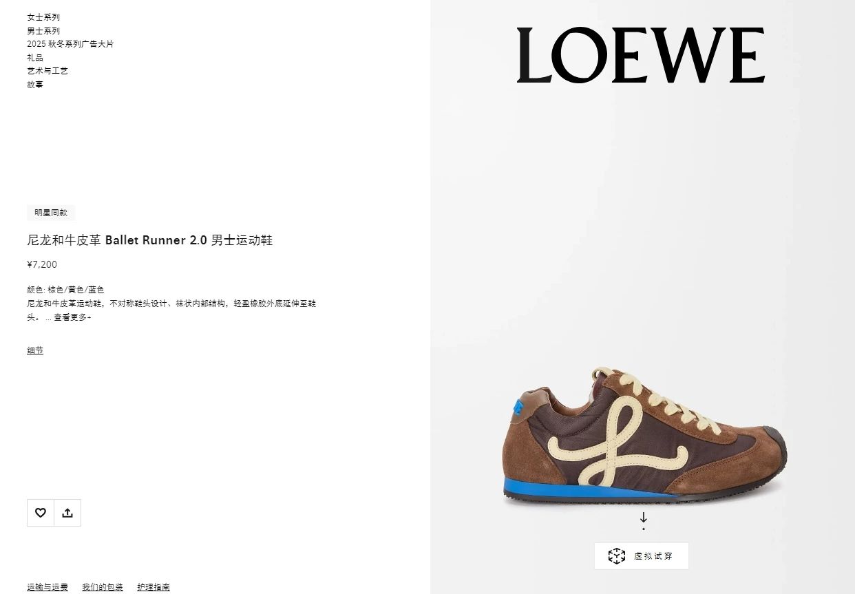Open the 细节 details link
Viewport: 855px width, 594px height.
pos(35,350)
